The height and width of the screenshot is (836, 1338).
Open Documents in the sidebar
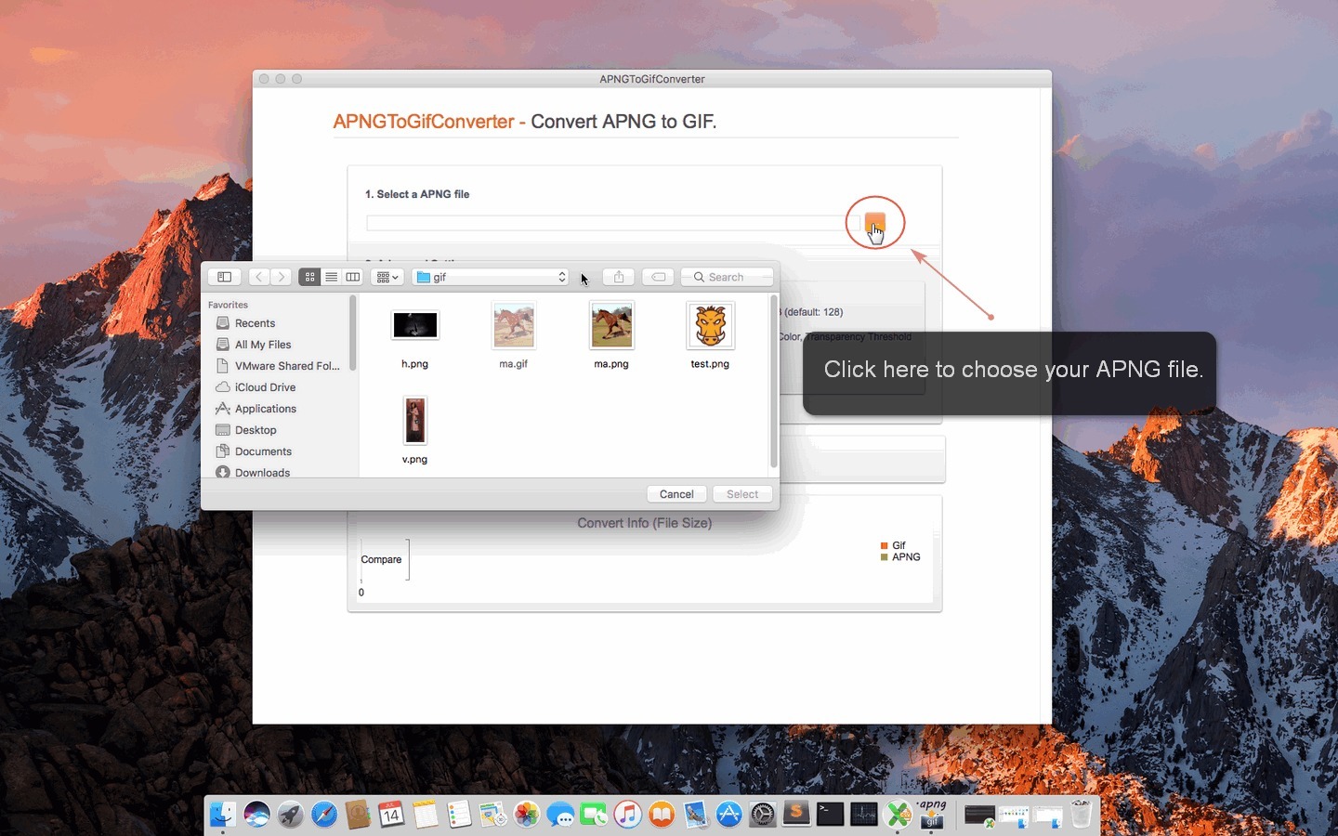[x=254, y=451]
